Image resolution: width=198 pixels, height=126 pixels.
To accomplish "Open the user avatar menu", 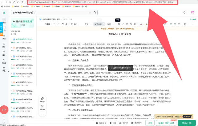I will (192, 12).
